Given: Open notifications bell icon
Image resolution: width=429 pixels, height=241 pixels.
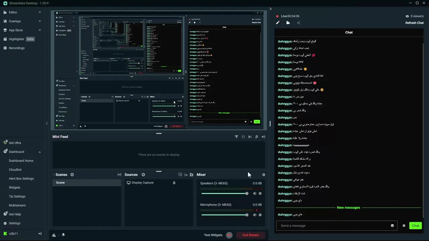Looking at the screenshot, I should (x=63, y=235).
